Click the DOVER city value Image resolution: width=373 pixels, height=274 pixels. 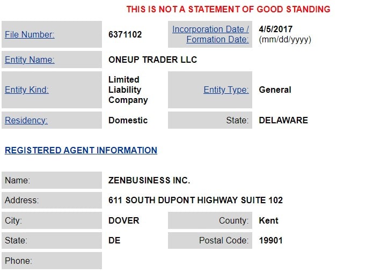tap(123, 220)
